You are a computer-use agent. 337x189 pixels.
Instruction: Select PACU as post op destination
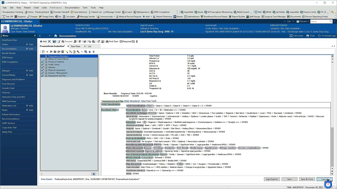pyautogui.click(x=149, y=138)
